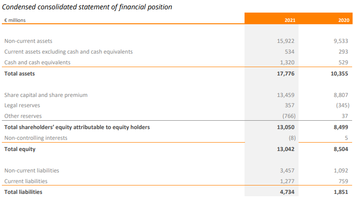
Task: Click the Legal reserves 2020 value (345)
Action: pos(343,105)
